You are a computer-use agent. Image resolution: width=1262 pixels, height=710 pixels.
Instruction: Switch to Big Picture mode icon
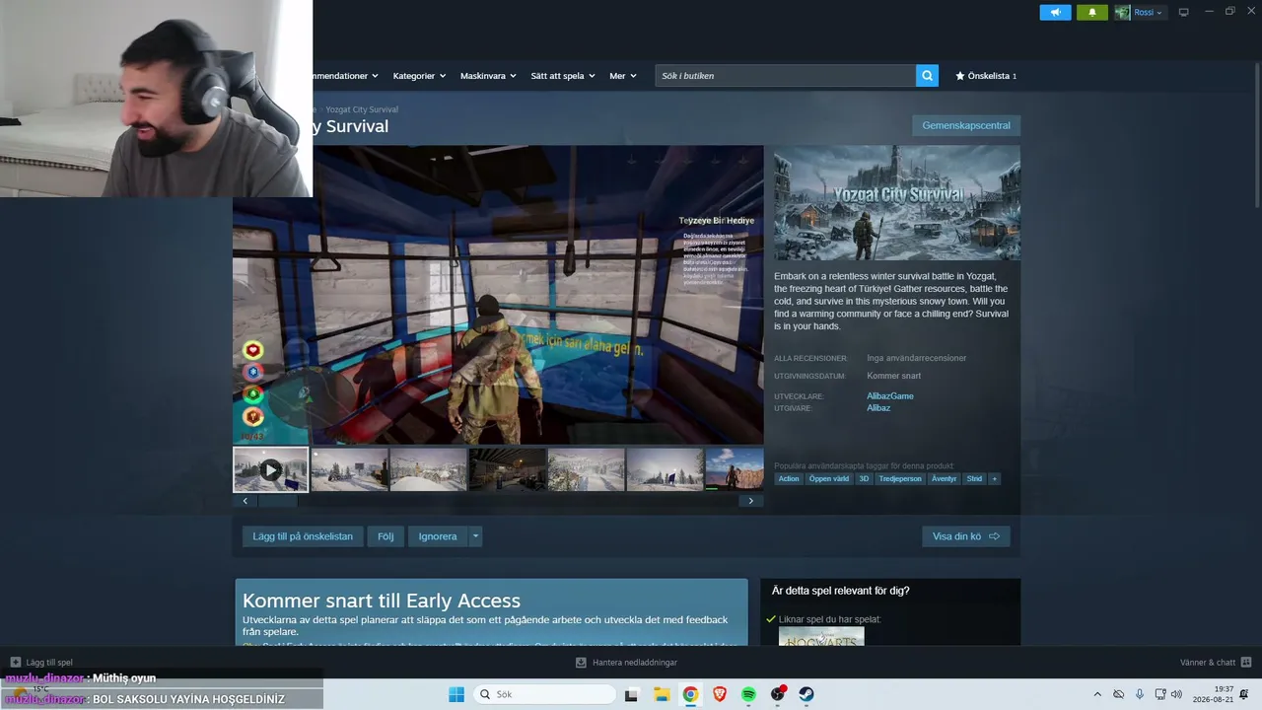click(x=1184, y=12)
